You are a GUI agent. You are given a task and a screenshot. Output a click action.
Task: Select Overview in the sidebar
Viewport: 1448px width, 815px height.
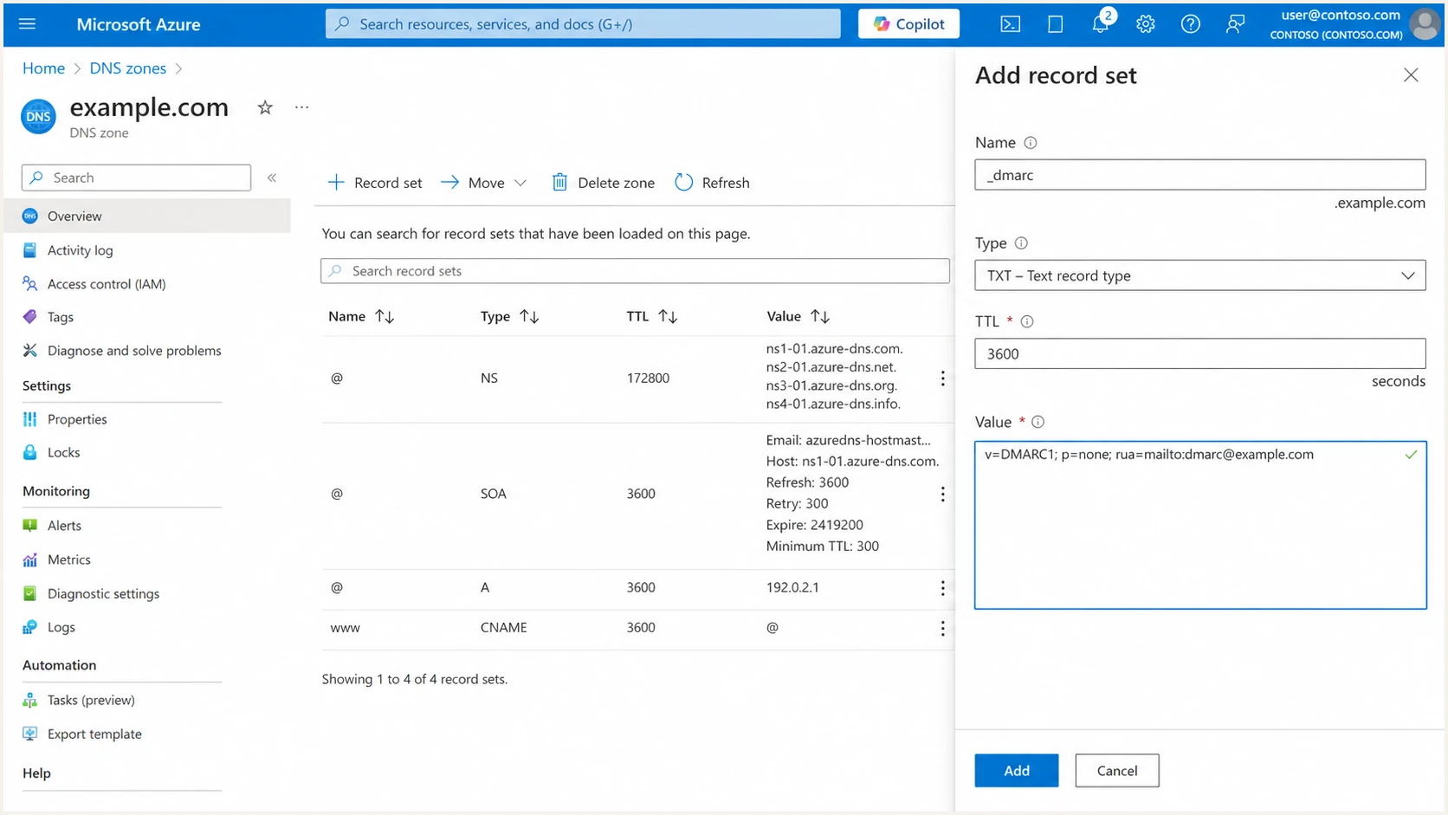click(147, 217)
